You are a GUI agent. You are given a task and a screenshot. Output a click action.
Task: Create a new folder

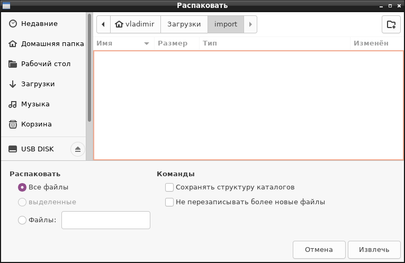[x=391, y=24]
